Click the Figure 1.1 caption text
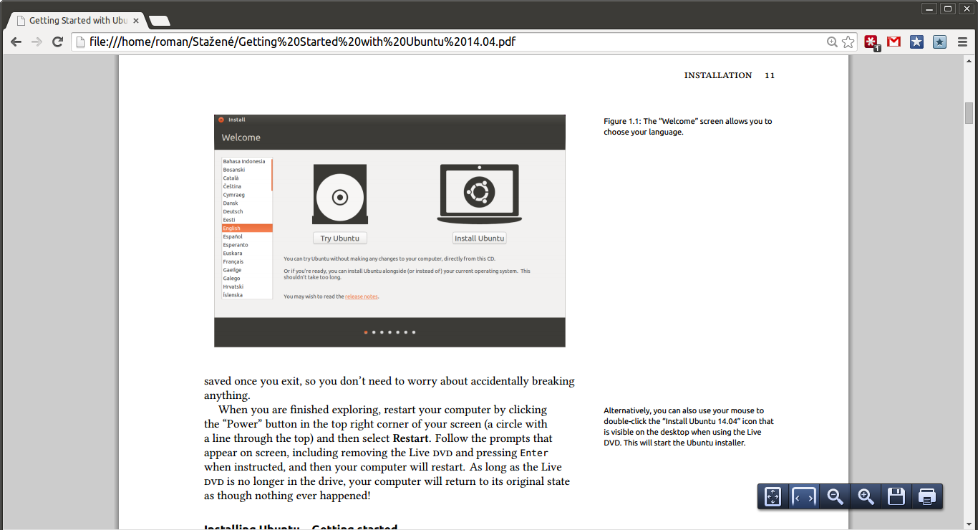Screen dimensions: 978x530 point(688,127)
